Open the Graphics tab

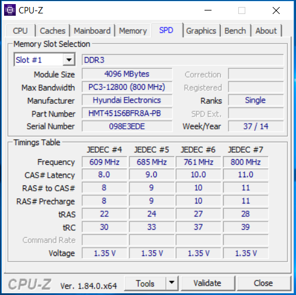point(201,31)
